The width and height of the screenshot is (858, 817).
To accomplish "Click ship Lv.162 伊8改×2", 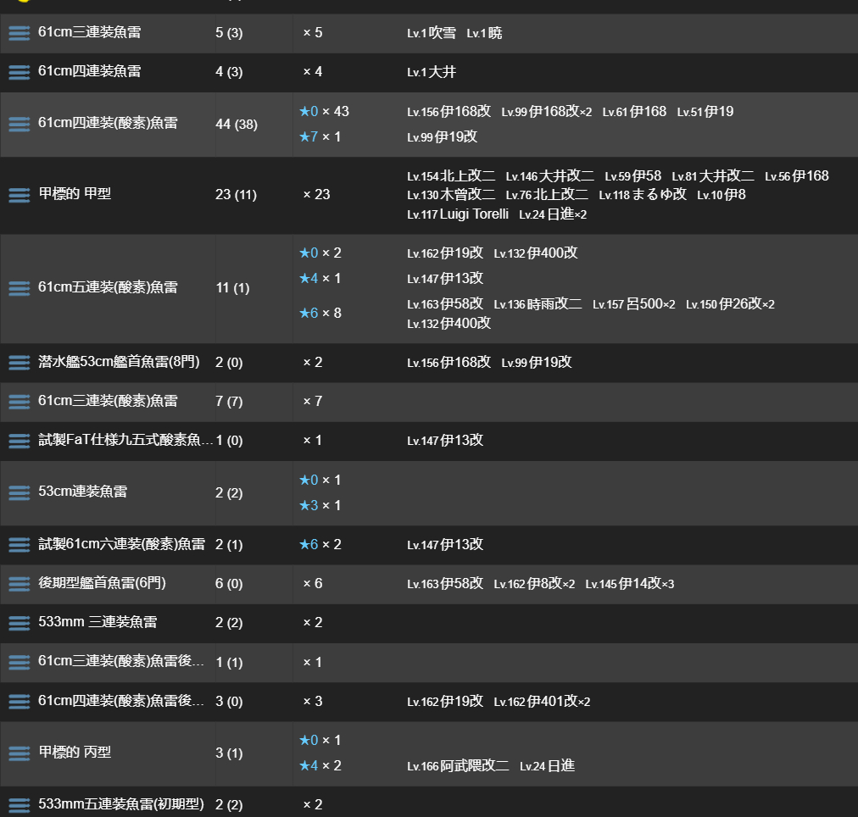I will point(534,583).
